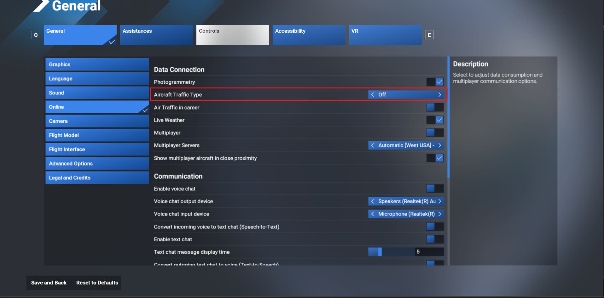This screenshot has height=298, width=604.
Task: Switch to the Assistances tab
Action: [156, 35]
